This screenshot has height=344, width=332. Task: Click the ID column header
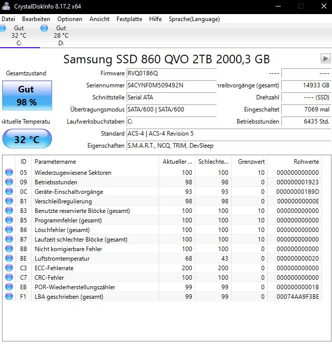coord(23,162)
